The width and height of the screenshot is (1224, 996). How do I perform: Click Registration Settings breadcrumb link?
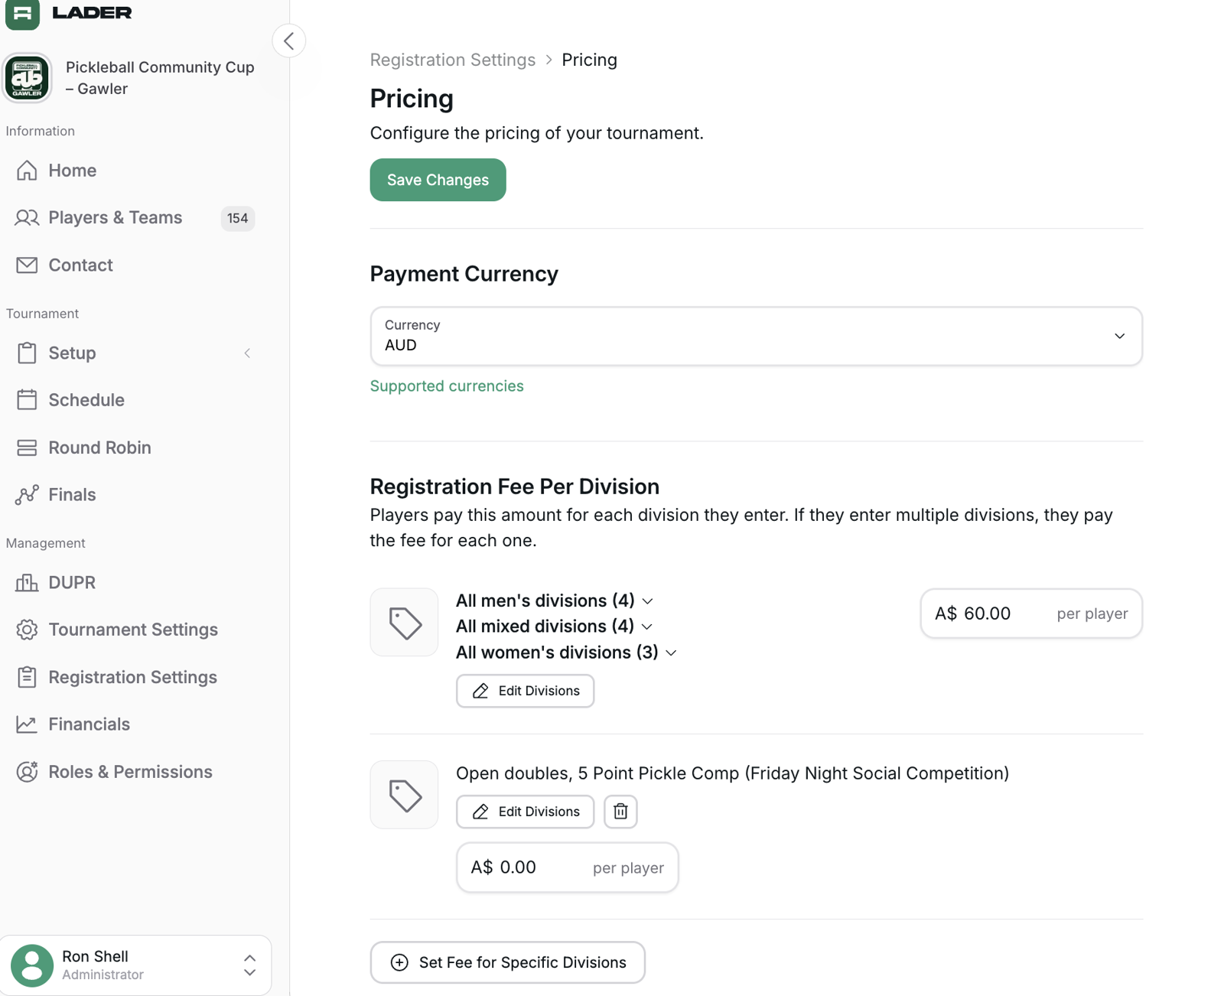point(453,60)
